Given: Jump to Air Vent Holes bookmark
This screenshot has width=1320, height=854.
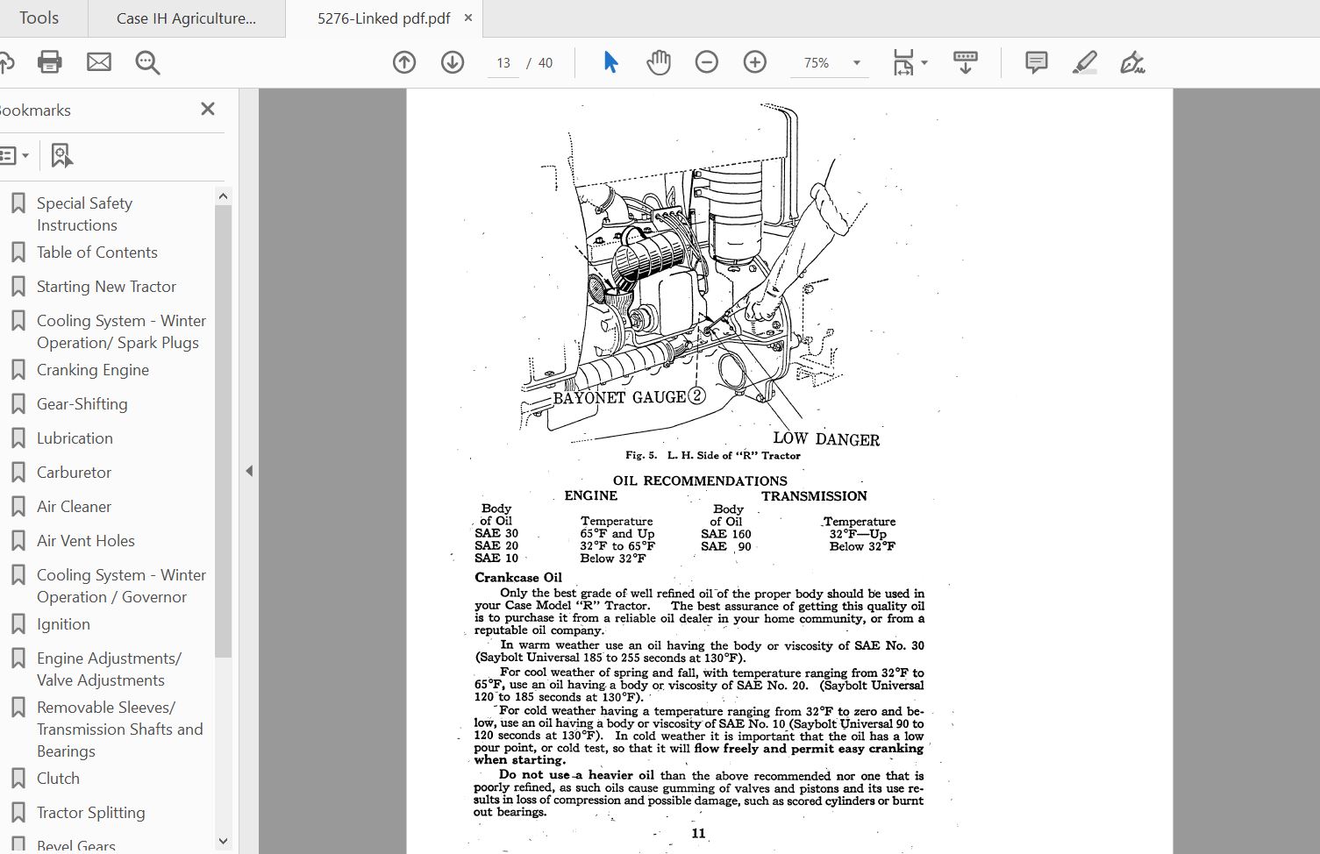Looking at the screenshot, I should click(86, 541).
